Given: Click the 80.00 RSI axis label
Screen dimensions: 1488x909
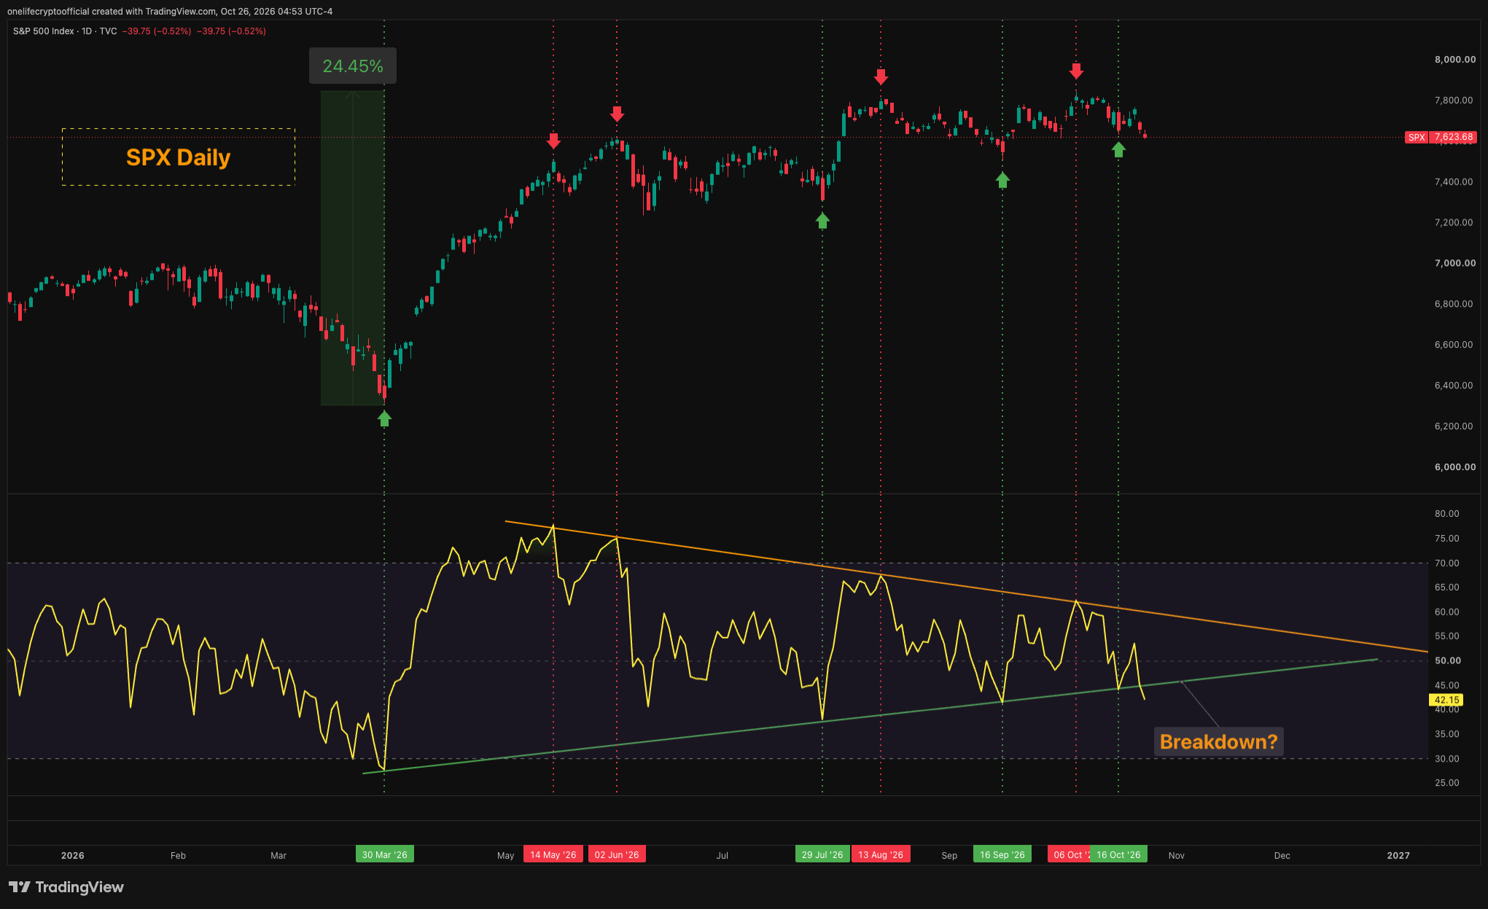Looking at the screenshot, I should [x=1447, y=514].
